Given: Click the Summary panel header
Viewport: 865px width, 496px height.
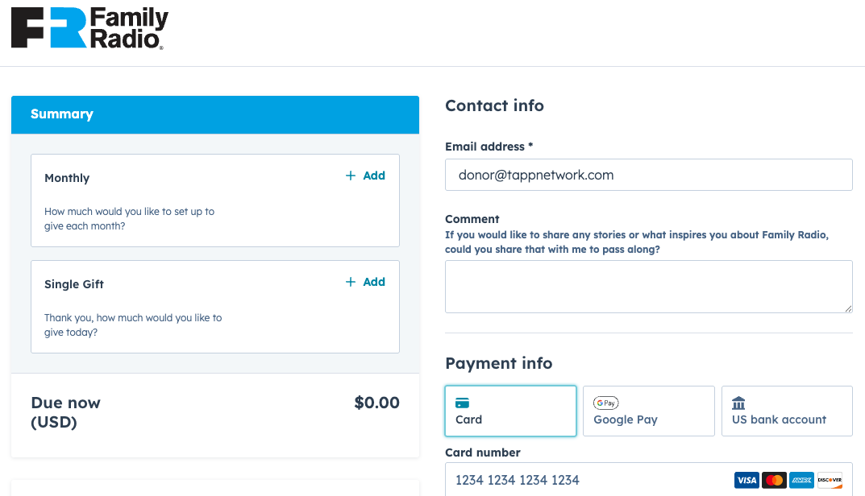Looking at the screenshot, I should point(215,114).
